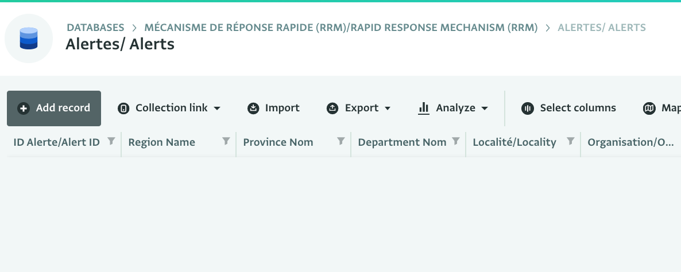Click the Import download icon

tap(253, 108)
